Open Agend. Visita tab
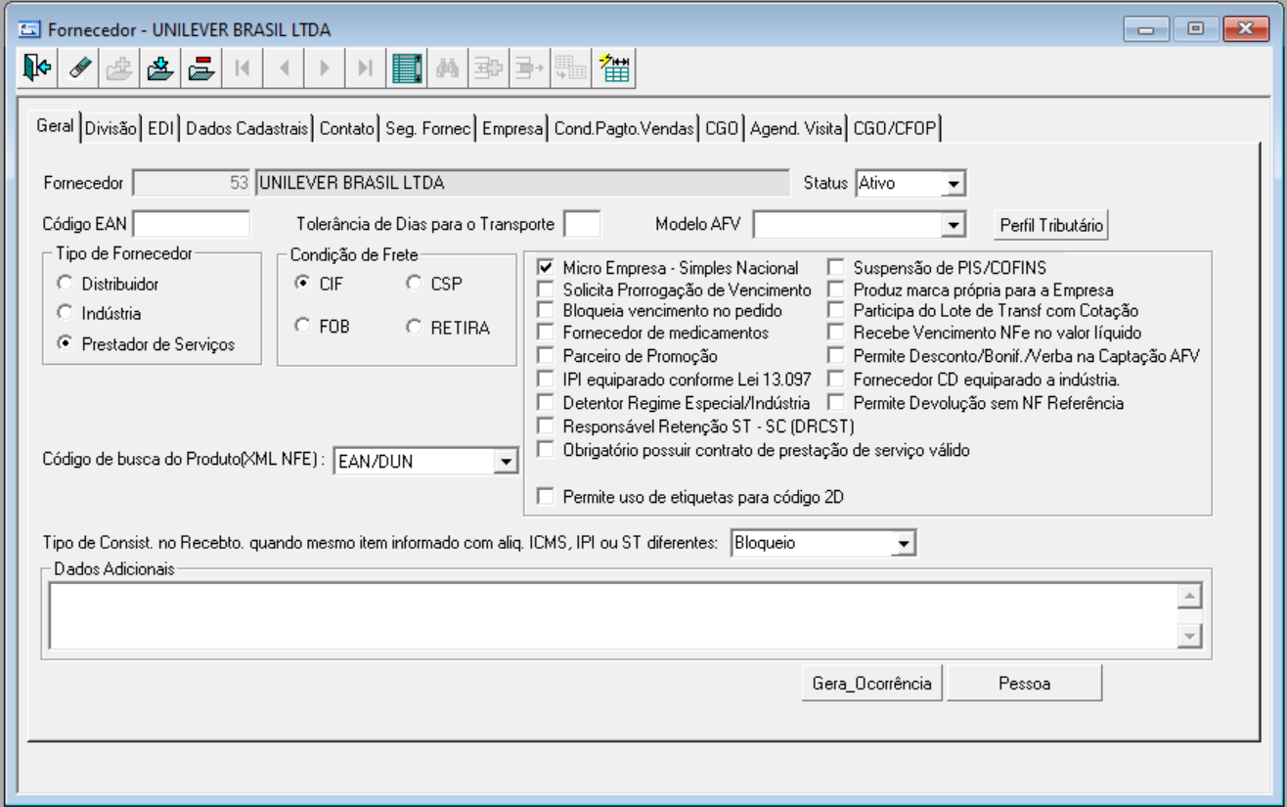 (x=796, y=128)
